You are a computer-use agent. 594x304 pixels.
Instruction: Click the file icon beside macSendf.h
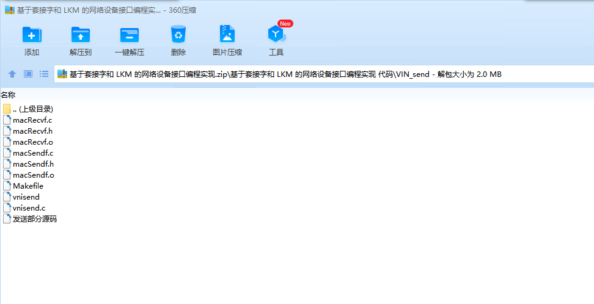point(7,164)
